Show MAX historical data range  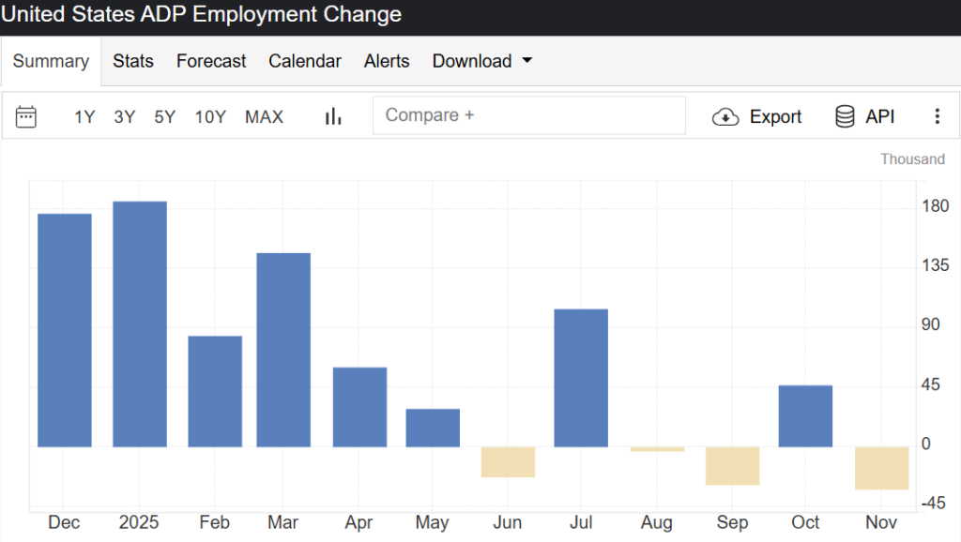(x=264, y=116)
